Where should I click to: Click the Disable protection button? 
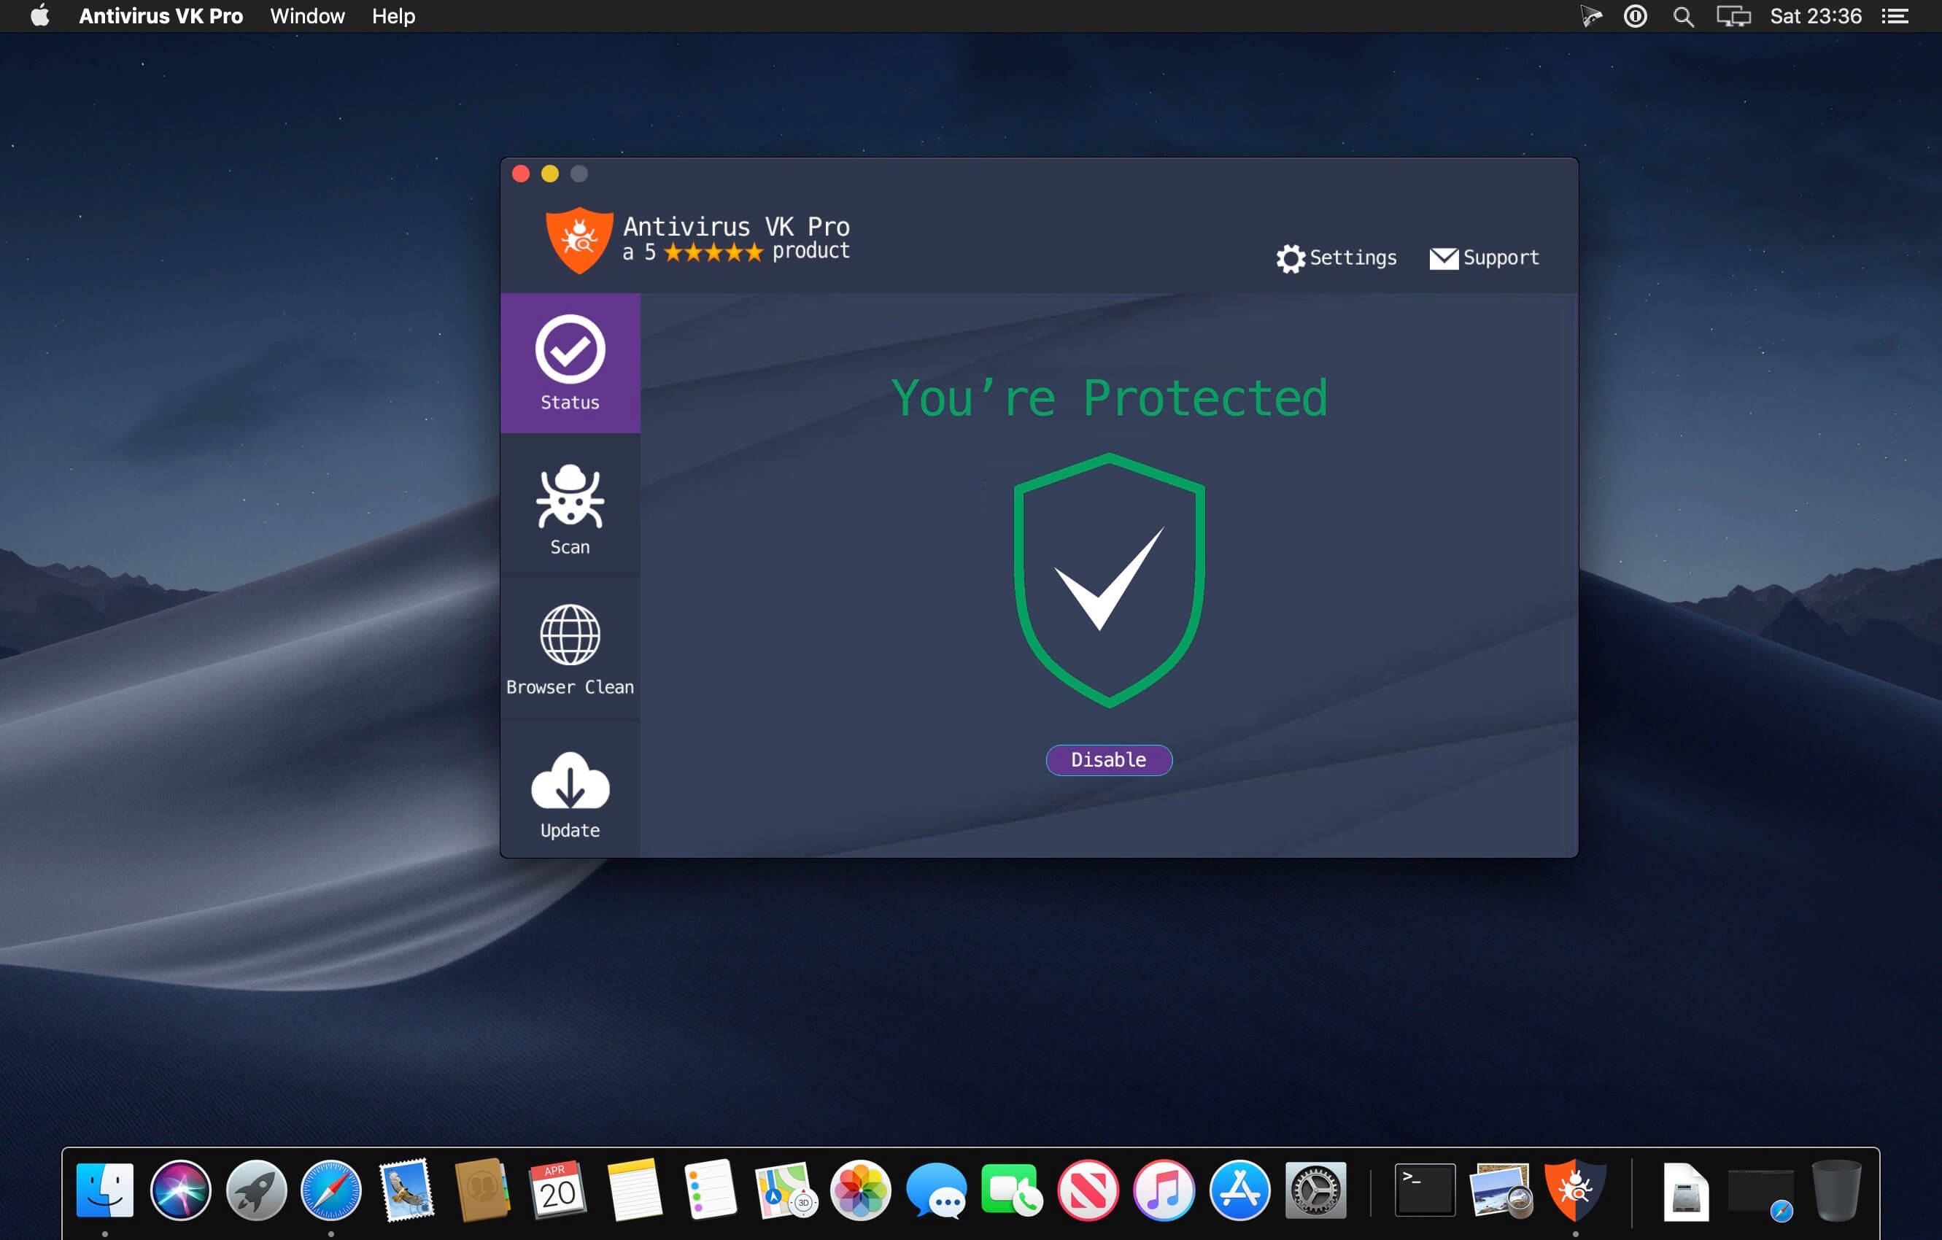point(1109,759)
